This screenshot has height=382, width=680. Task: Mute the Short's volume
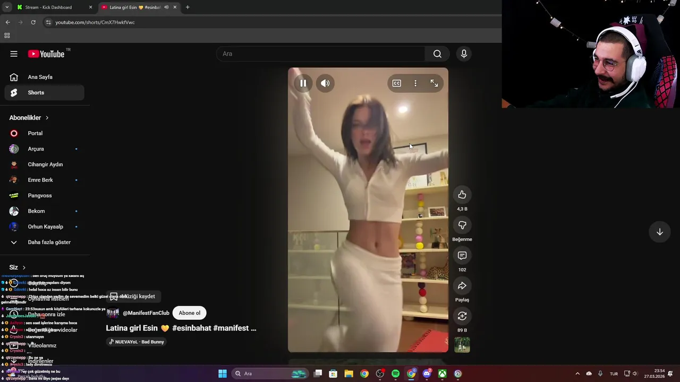tap(325, 83)
